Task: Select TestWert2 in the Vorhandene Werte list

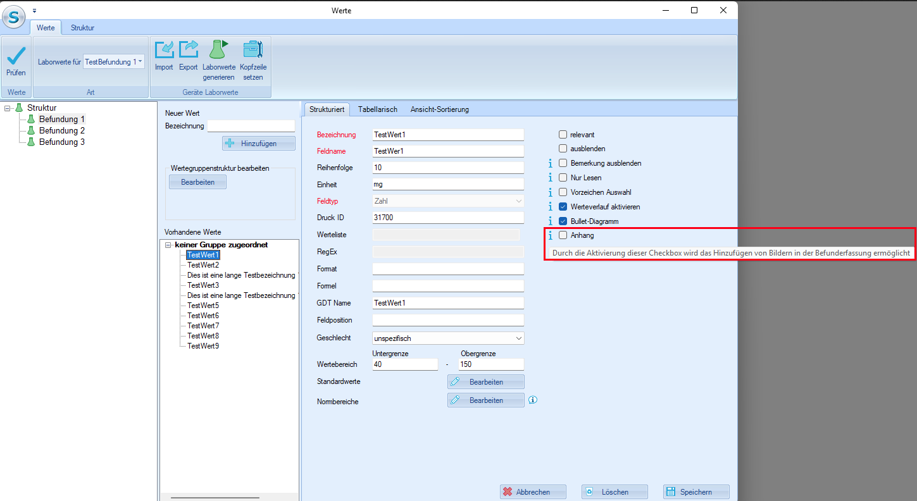Action: tap(203, 265)
